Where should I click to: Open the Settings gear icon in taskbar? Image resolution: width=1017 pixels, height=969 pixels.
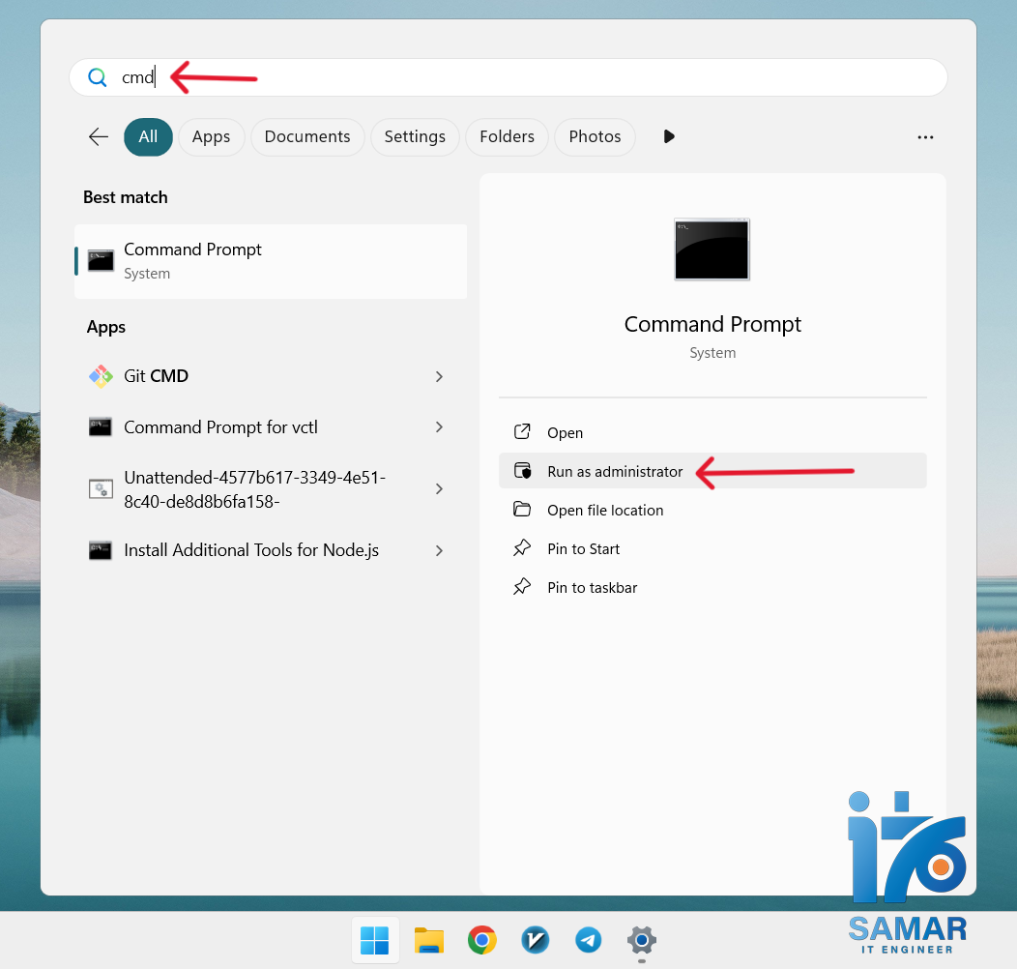tap(641, 940)
